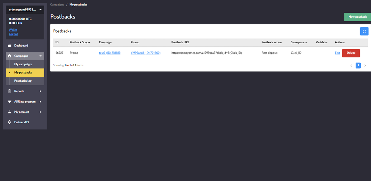Open the test2 (ID: 218817) campaign link
Screen dimensions: 371x181
click(110, 53)
